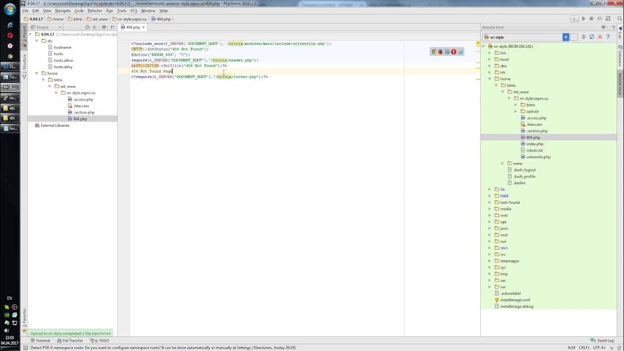Collapse the 4.04.17 project root
The width and height of the screenshot is (624, 351).
(30, 35)
